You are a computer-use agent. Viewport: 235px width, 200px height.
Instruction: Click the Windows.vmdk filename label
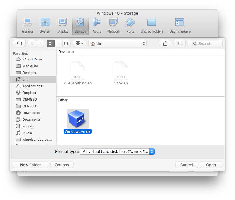click(x=78, y=131)
